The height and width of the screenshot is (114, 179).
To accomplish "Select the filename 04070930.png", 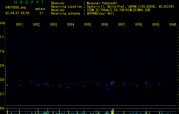I will pos(16,7).
